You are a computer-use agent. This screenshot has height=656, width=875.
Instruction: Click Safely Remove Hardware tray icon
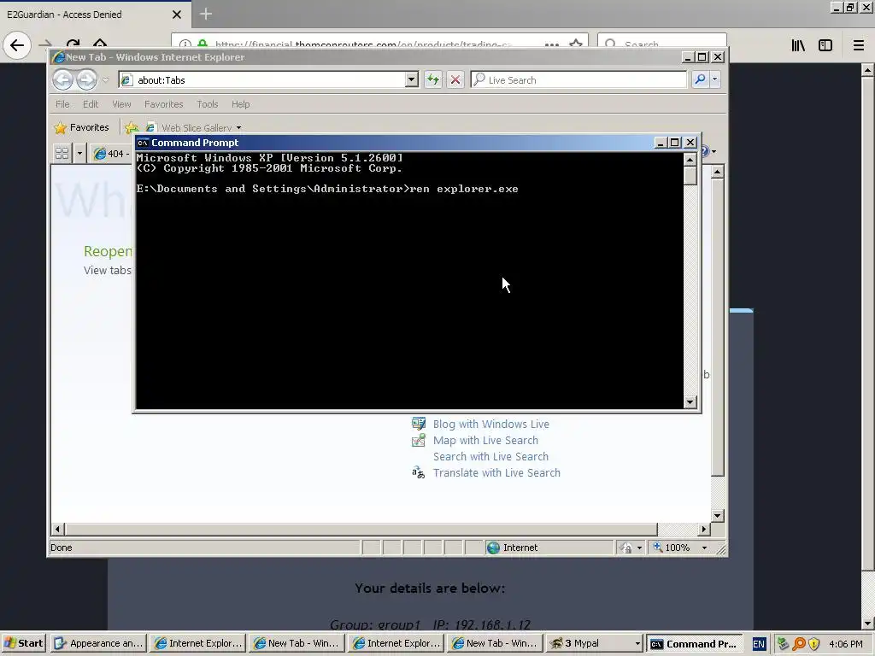point(783,644)
